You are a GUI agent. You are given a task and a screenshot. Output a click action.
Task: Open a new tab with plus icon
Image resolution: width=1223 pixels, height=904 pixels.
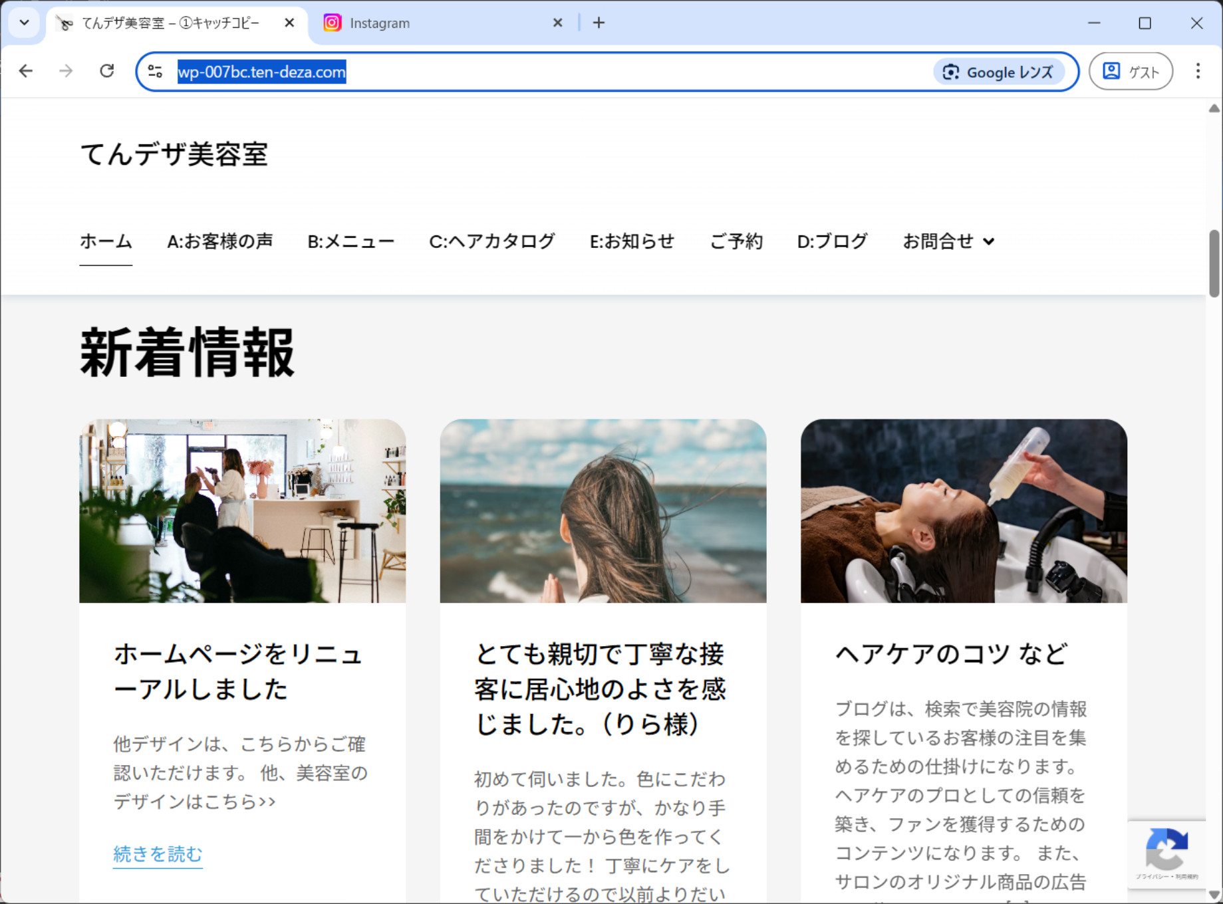pos(599,23)
